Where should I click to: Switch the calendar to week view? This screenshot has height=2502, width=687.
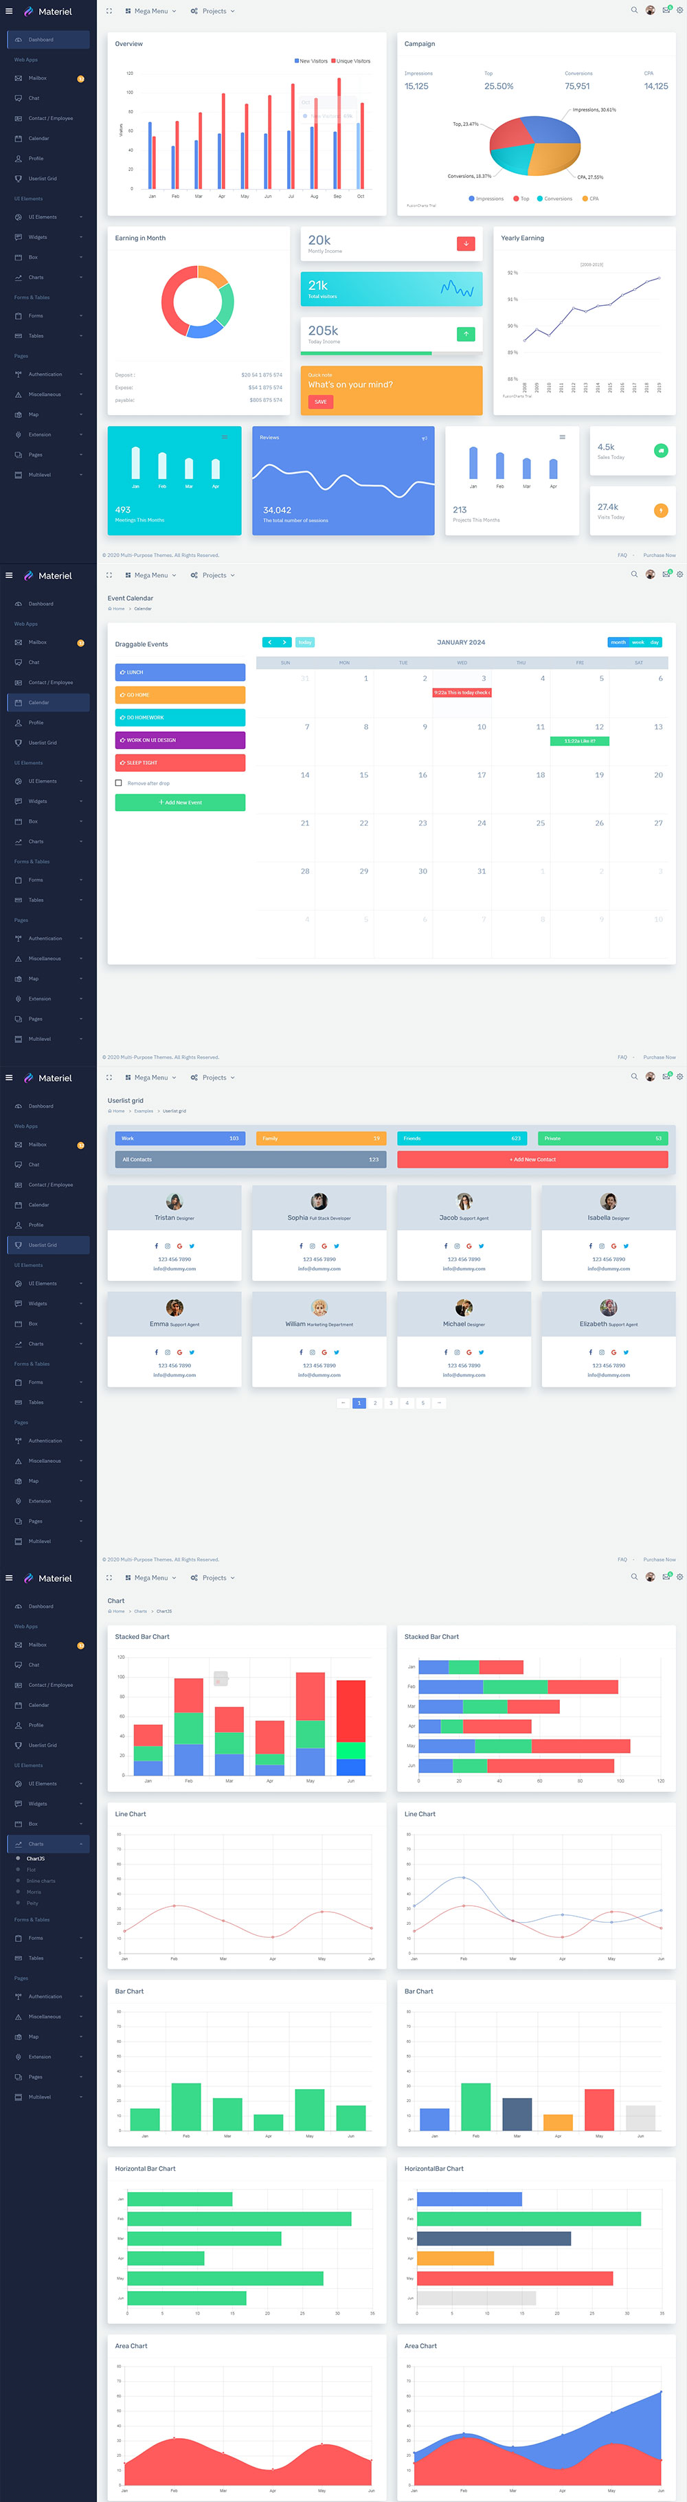click(x=638, y=642)
